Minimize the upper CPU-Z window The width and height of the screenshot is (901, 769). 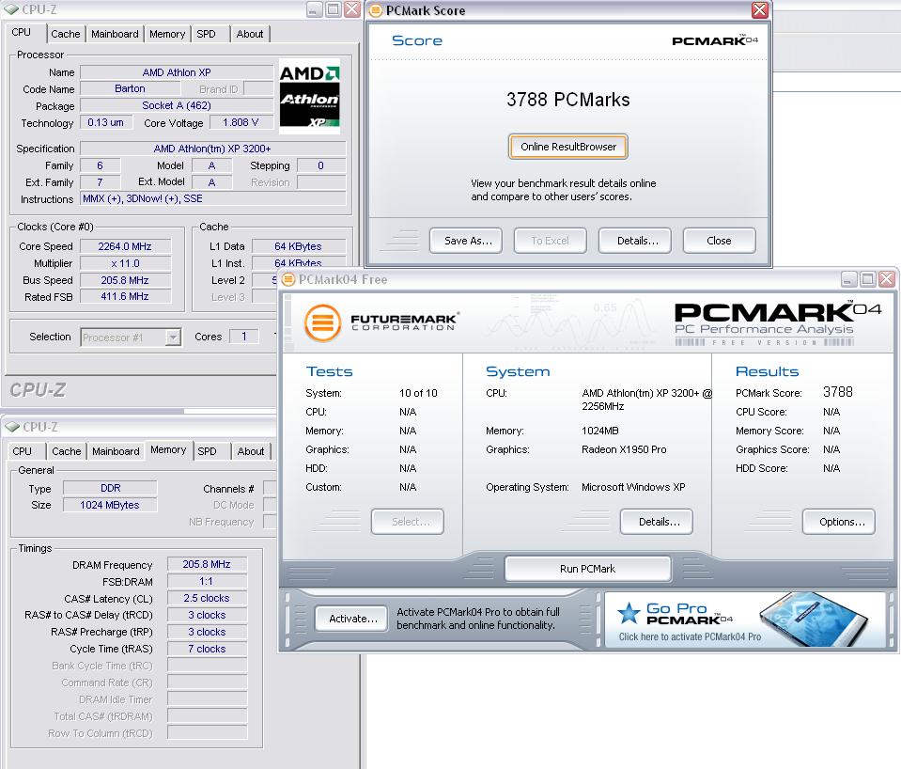(315, 9)
